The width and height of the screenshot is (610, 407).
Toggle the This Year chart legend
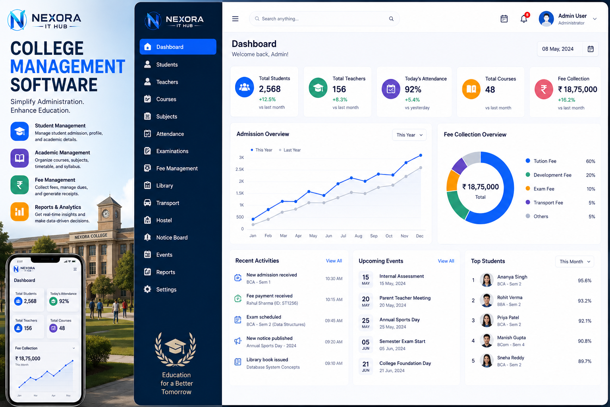[x=261, y=150]
